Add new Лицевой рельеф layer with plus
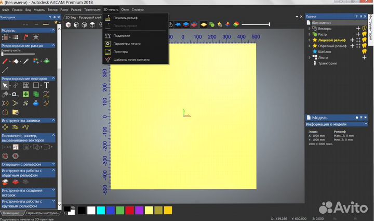 point(352,40)
